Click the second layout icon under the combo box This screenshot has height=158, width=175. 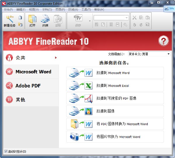point(103,24)
